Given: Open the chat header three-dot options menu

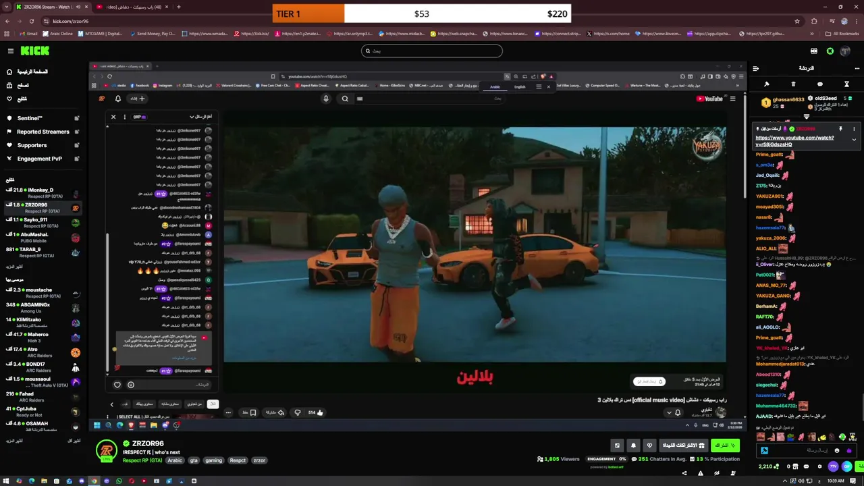Looking at the screenshot, I should (857, 68).
